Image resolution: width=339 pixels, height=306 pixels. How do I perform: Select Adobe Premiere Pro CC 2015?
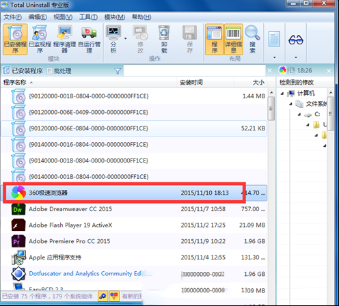pyautogui.click(x=134, y=241)
